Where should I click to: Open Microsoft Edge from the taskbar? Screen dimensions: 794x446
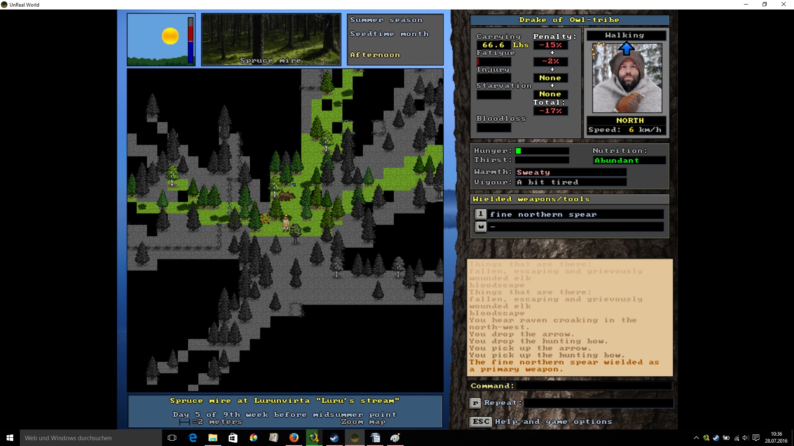(193, 438)
